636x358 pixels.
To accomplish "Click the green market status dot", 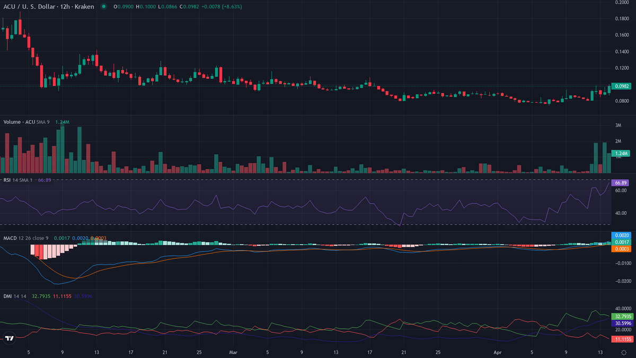I will click(102, 7).
